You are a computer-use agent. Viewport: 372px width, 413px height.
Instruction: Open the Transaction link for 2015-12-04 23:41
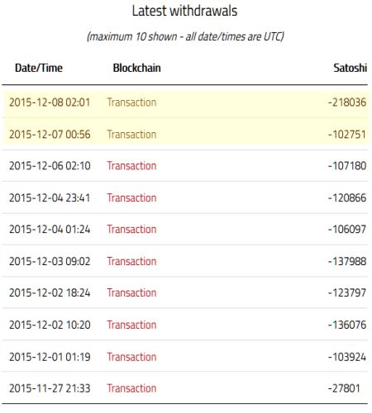(x=131, y=197)
